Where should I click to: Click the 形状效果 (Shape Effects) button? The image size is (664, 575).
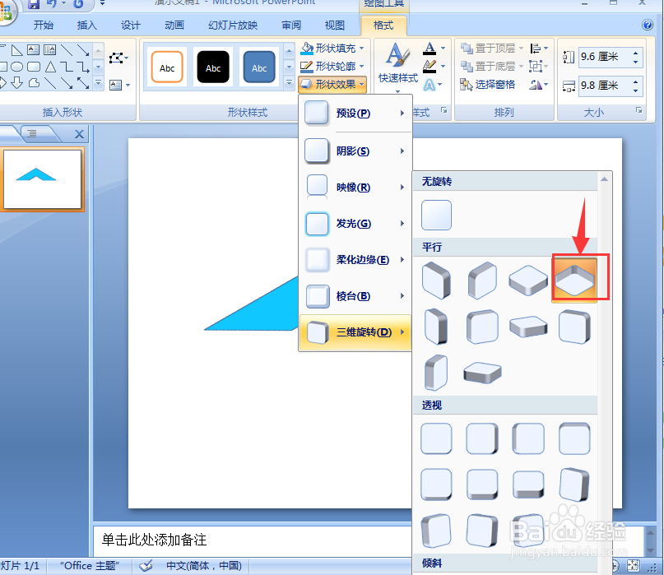click(x=332, y=85)
